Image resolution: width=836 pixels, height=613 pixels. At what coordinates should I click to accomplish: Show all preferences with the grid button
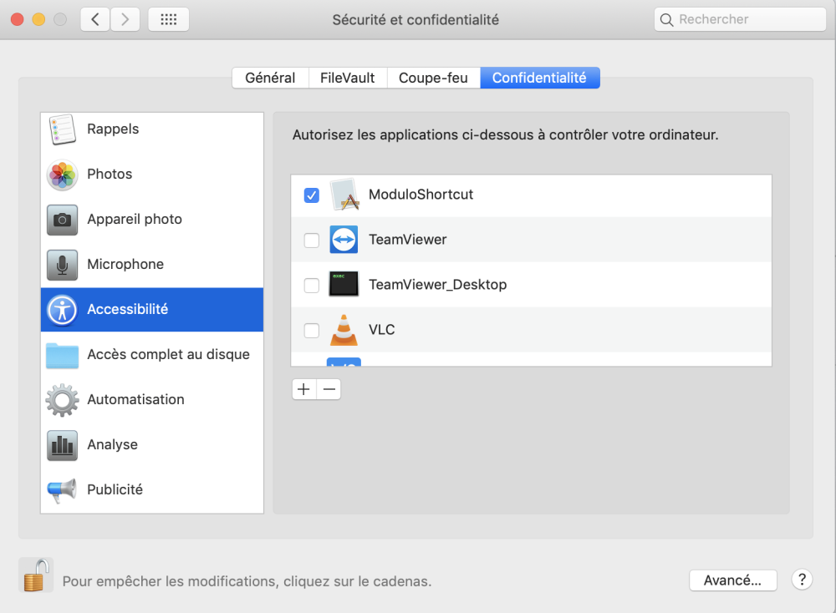click(x=168, y=19)
